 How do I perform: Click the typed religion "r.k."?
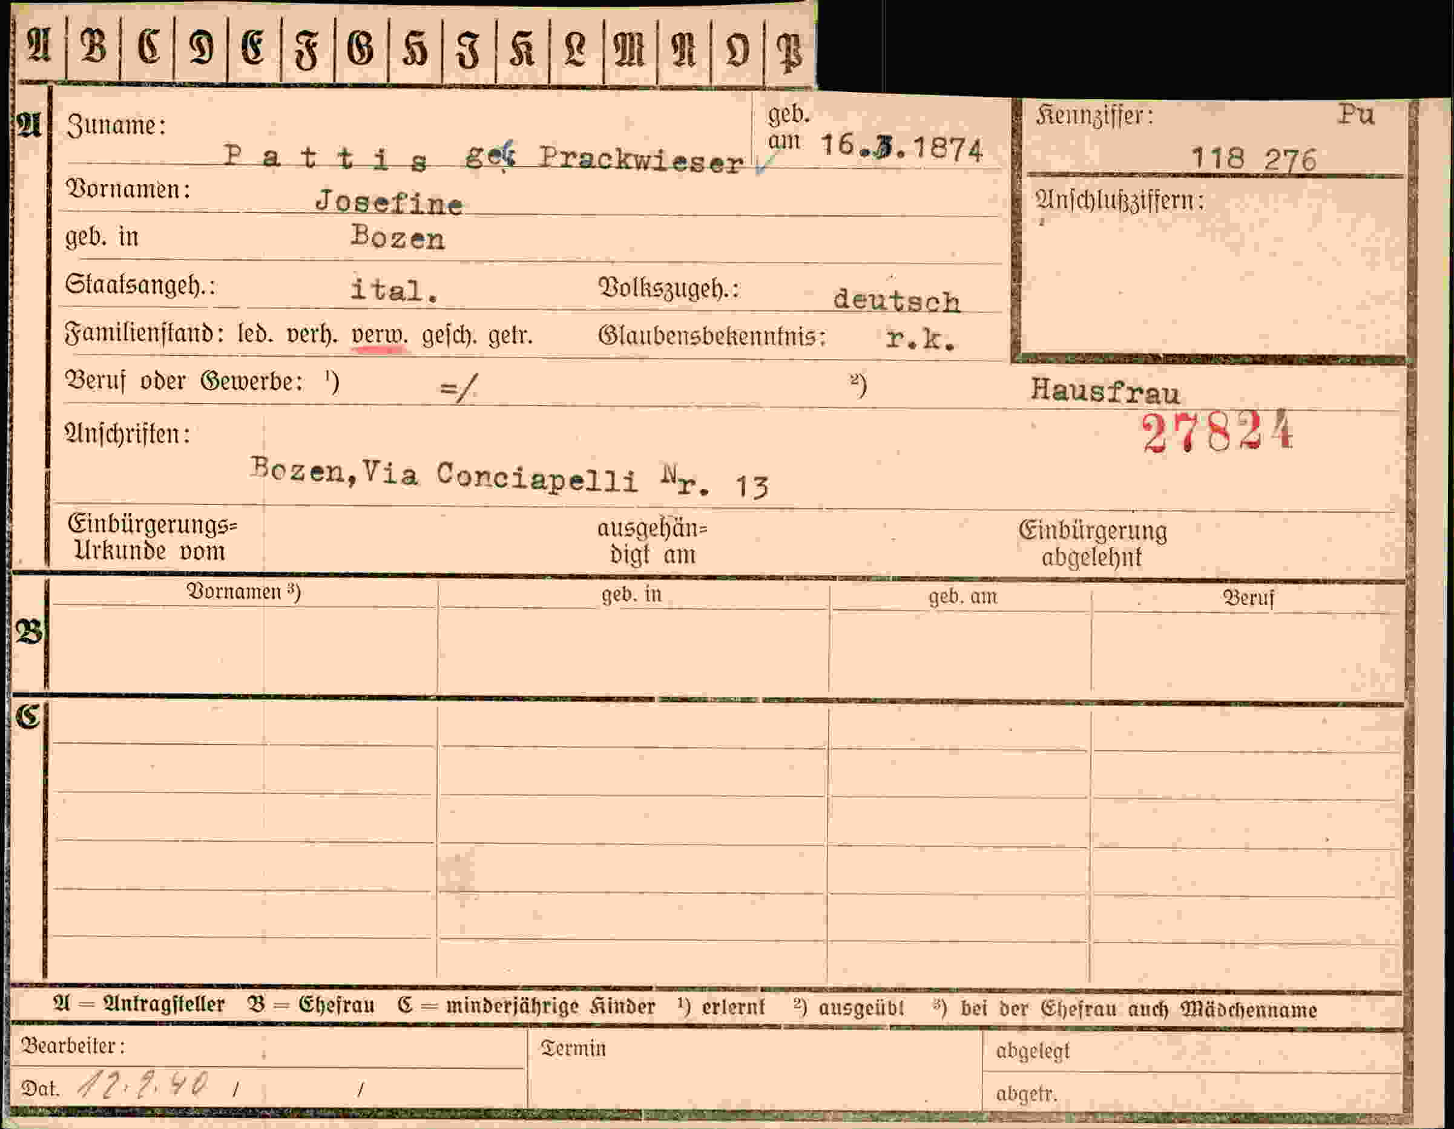[x=921, y=339]
